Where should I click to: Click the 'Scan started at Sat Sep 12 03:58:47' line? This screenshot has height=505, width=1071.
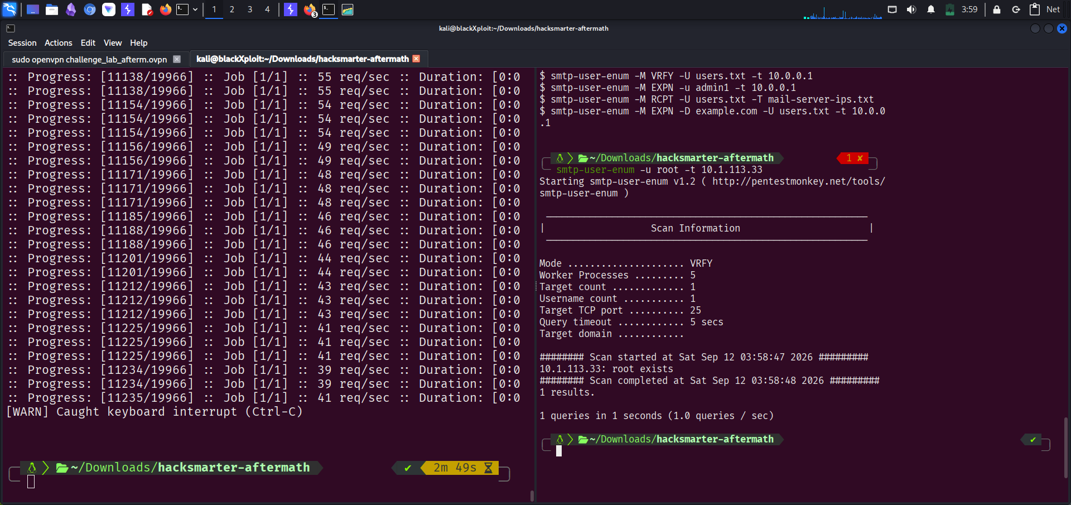[704, 357]
